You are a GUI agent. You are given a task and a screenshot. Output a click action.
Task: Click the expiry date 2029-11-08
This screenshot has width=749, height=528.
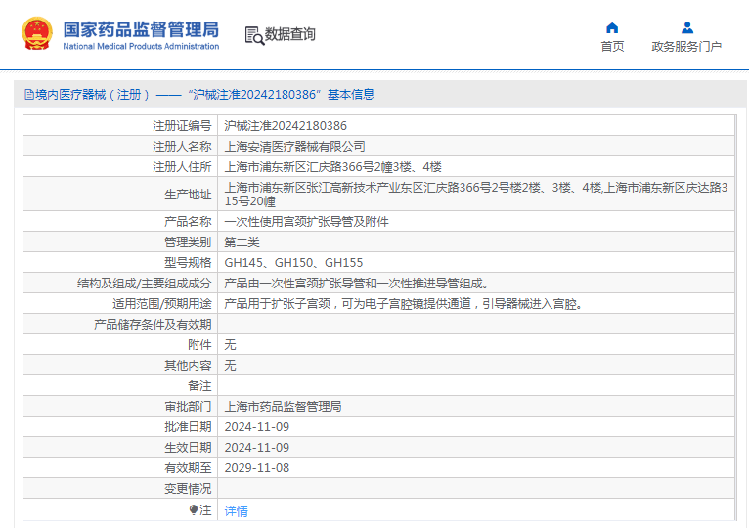click(x=257, y=468)
